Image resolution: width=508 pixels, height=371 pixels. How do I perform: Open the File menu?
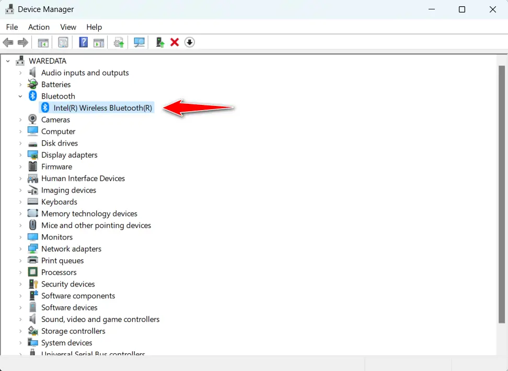click(11, 27)
